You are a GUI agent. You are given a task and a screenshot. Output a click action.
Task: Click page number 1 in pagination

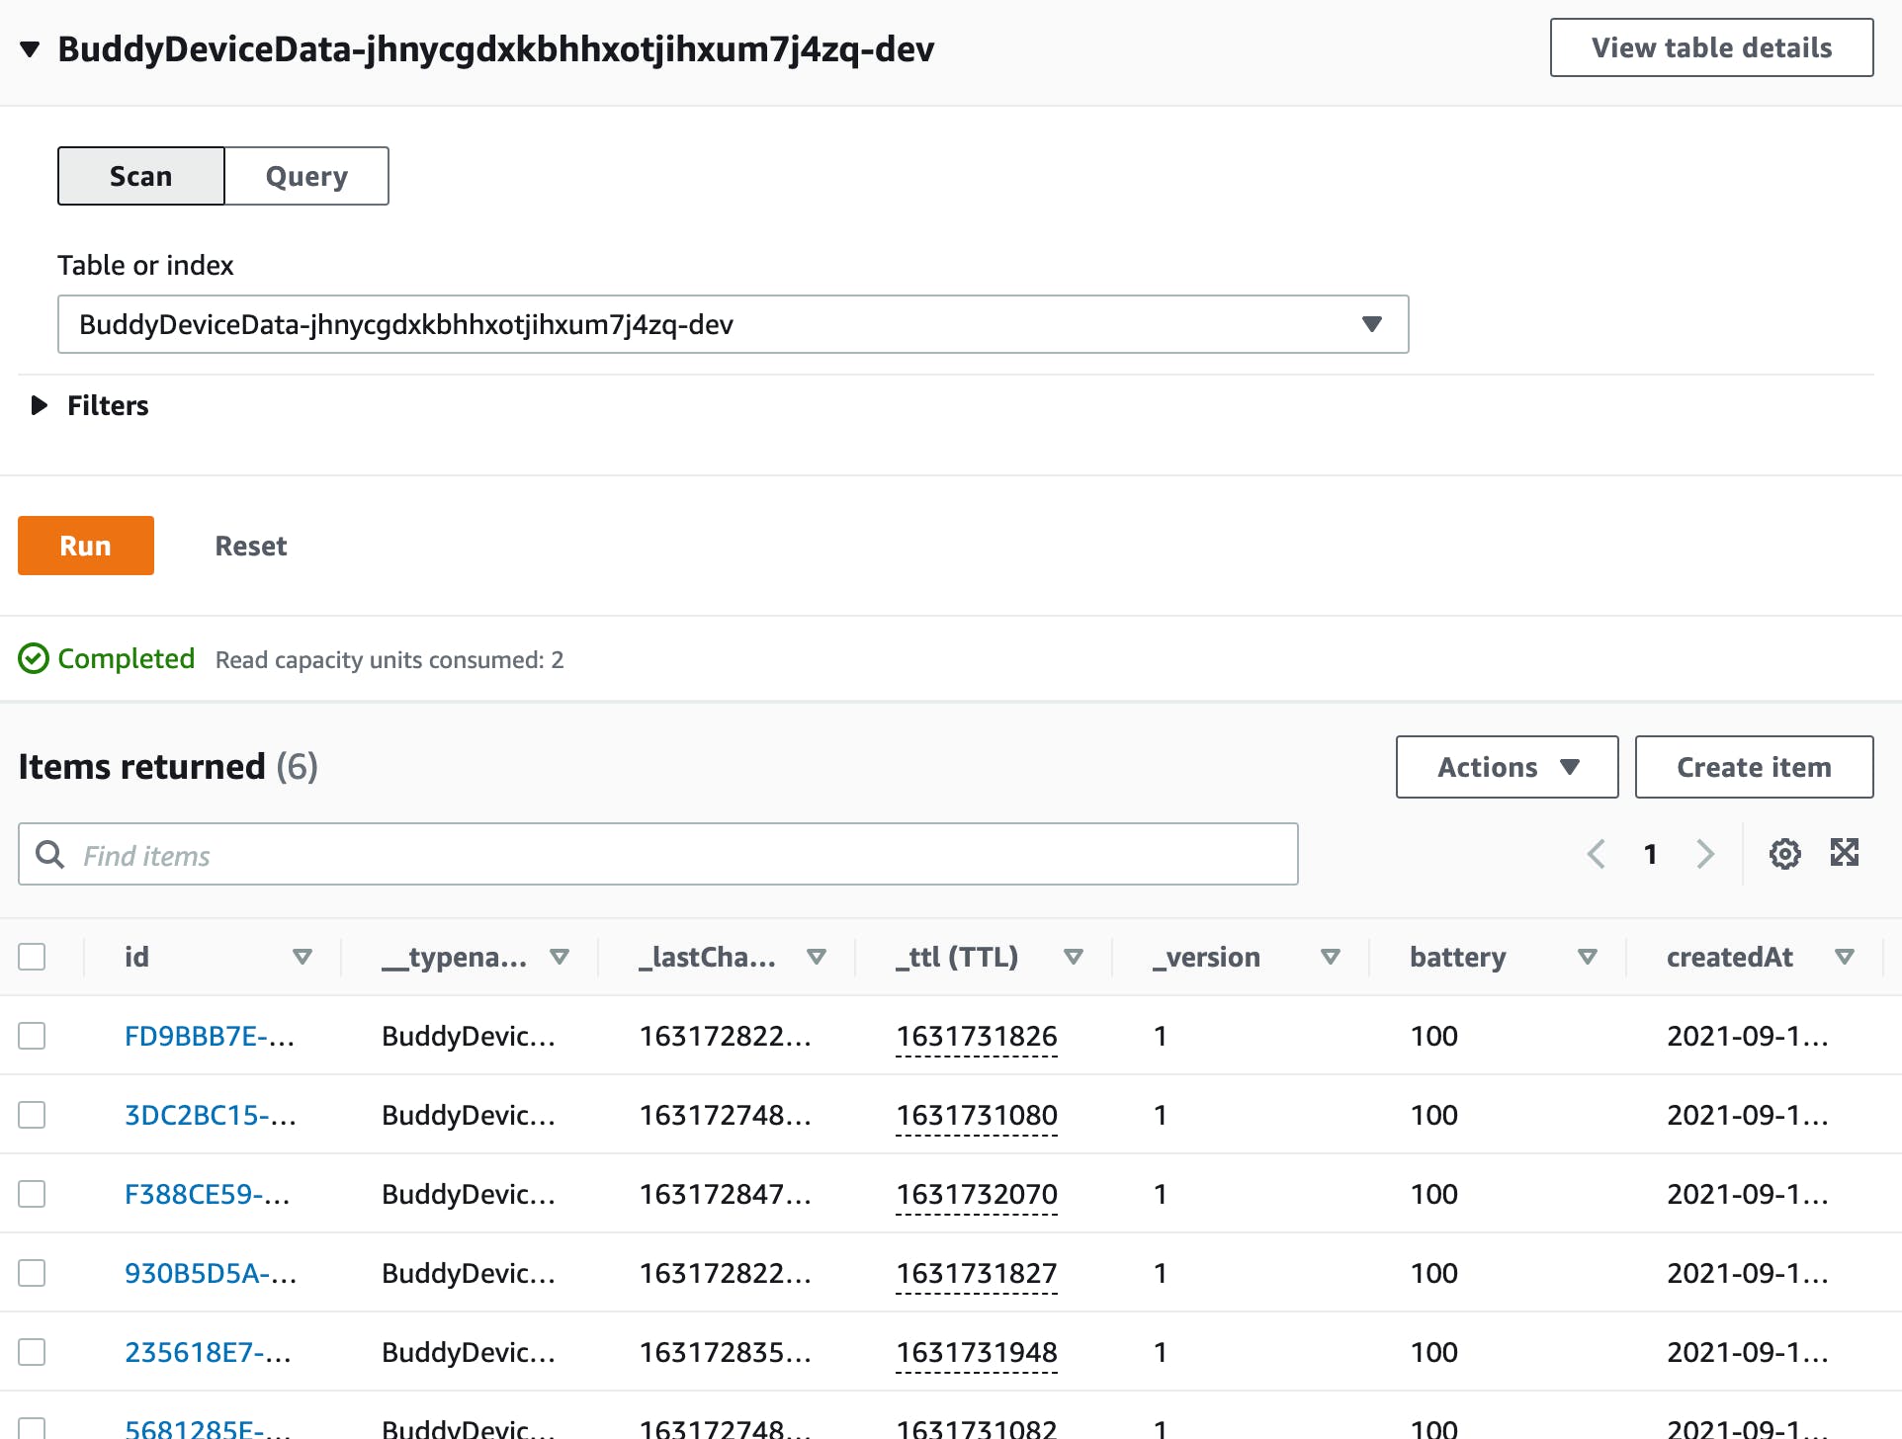pyautogui.click(x=1650, y=854)
